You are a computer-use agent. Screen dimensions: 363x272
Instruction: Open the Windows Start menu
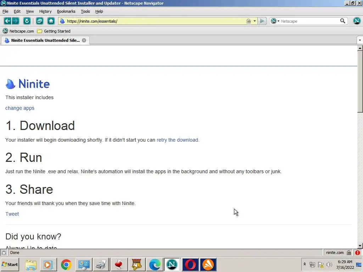(10, 264)
